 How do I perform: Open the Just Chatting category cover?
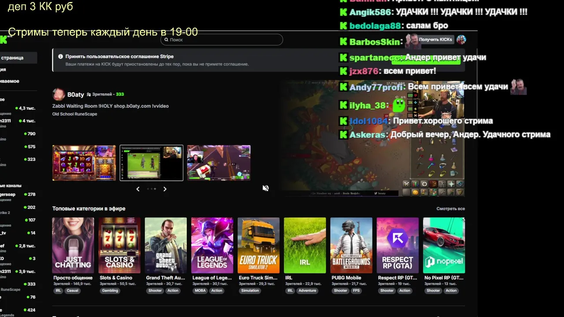pos(73,245)
